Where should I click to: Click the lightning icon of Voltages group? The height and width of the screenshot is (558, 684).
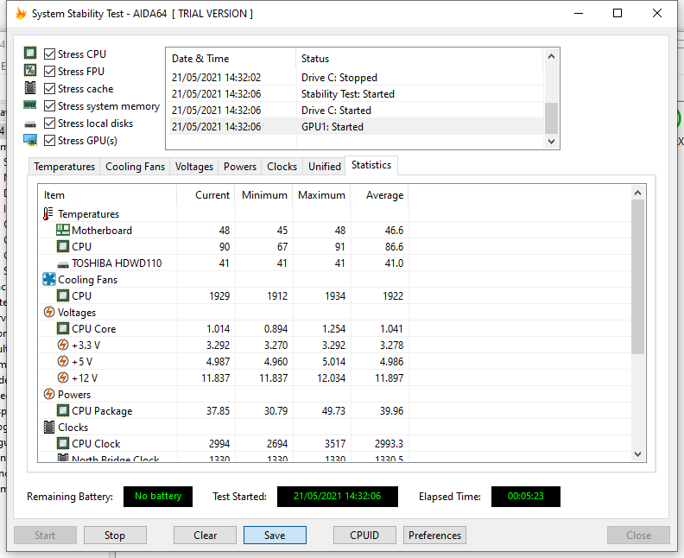point(49,313)
